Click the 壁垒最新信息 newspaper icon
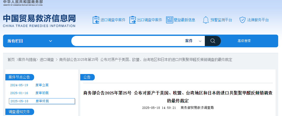 170,20
